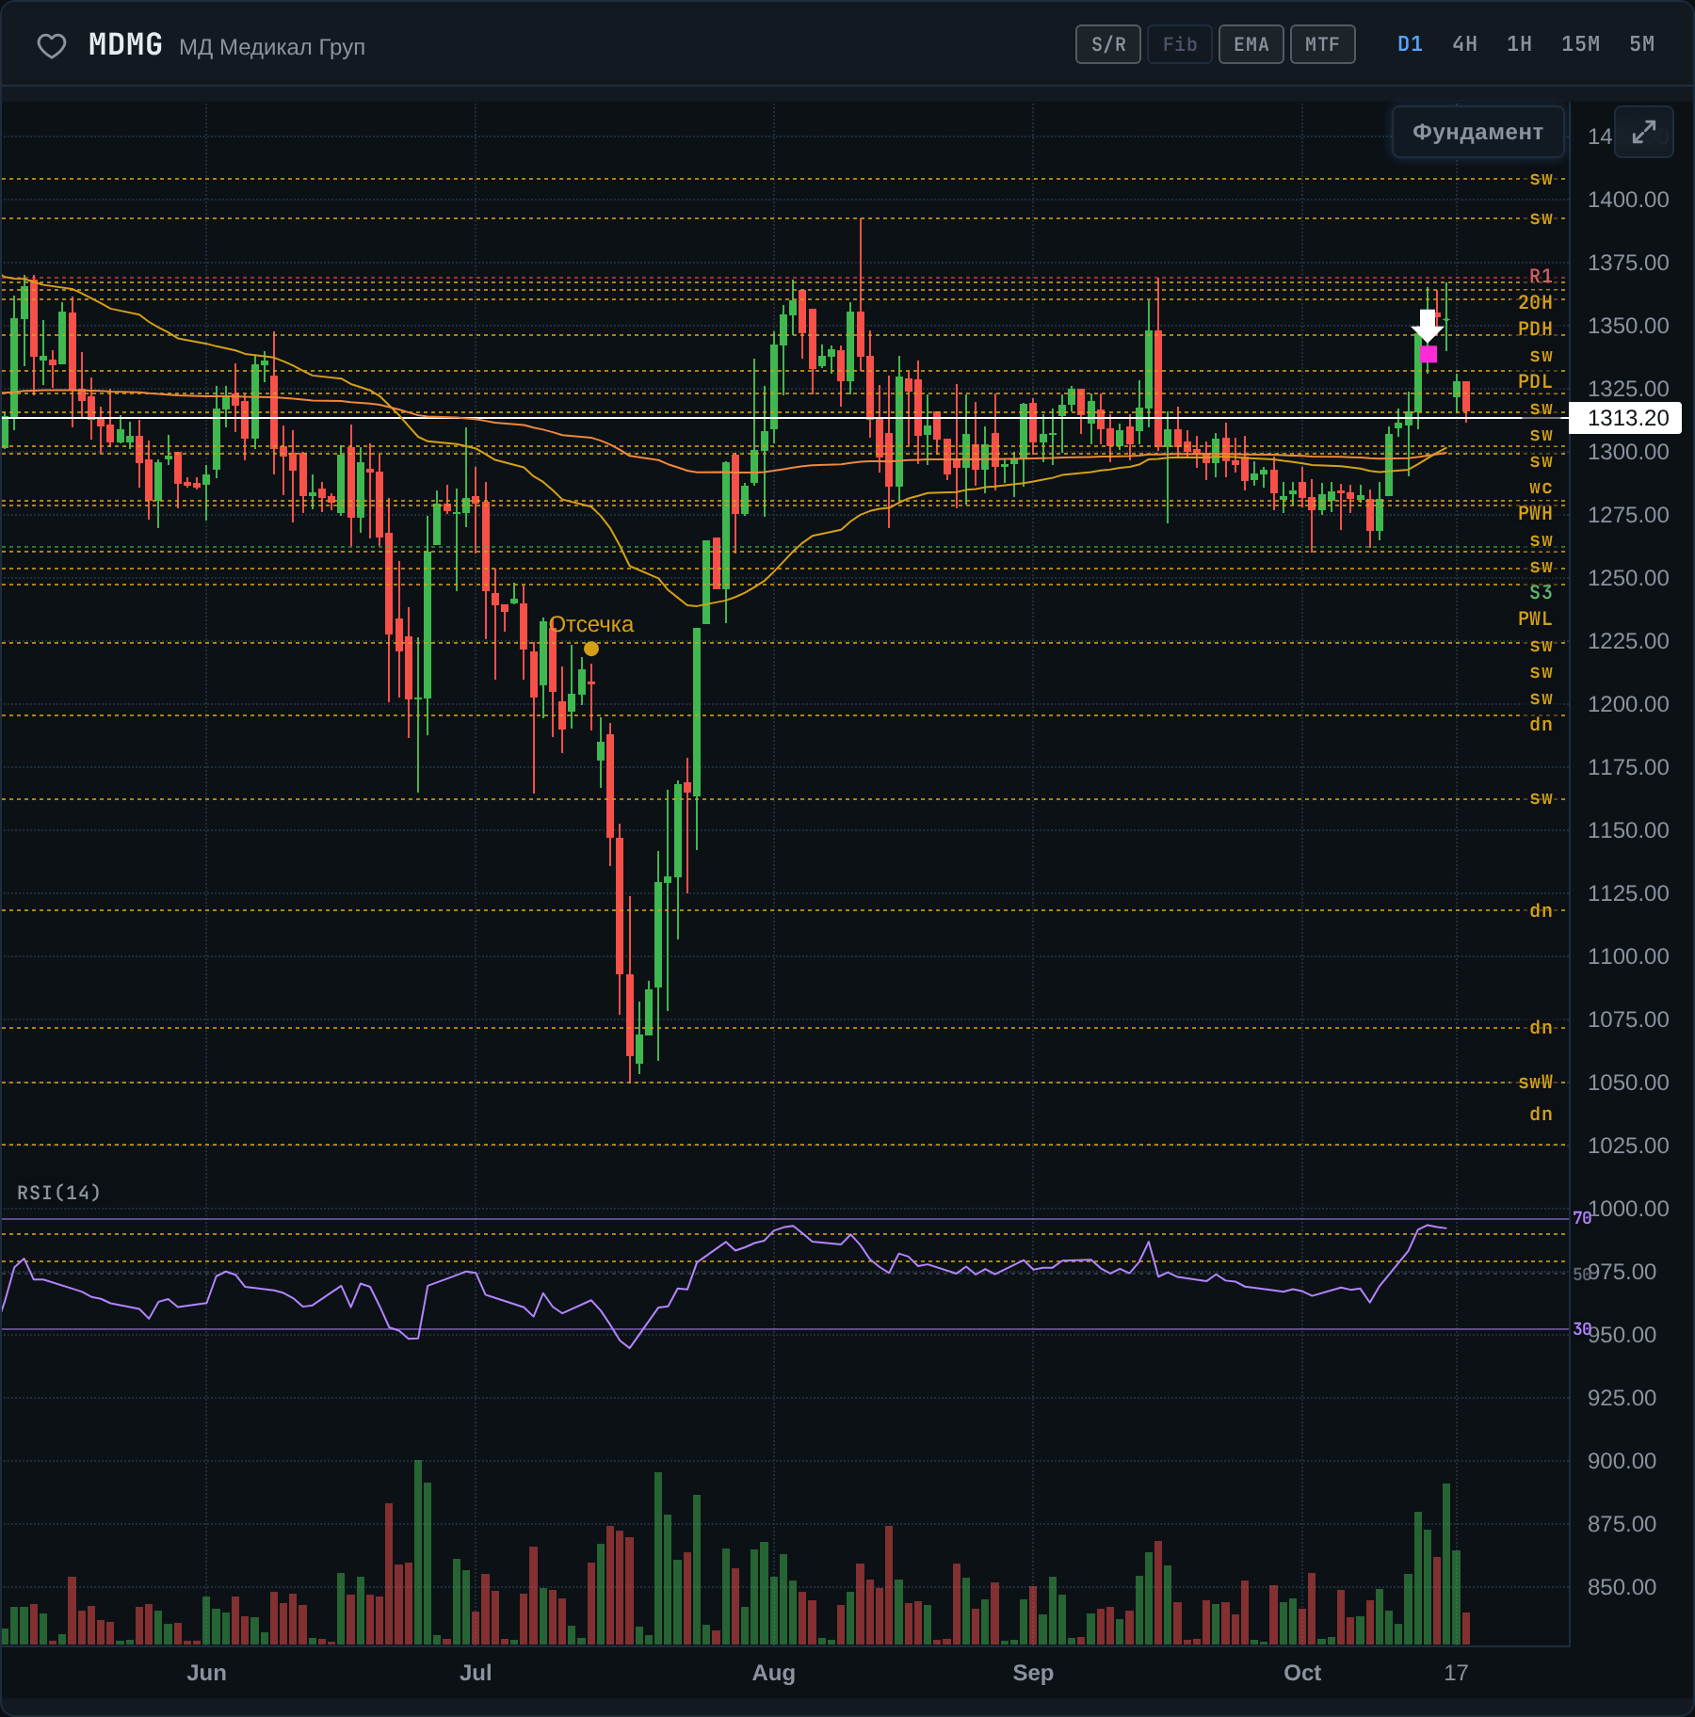Click the 1400.00 price axis label

[x=1627, y=200]
